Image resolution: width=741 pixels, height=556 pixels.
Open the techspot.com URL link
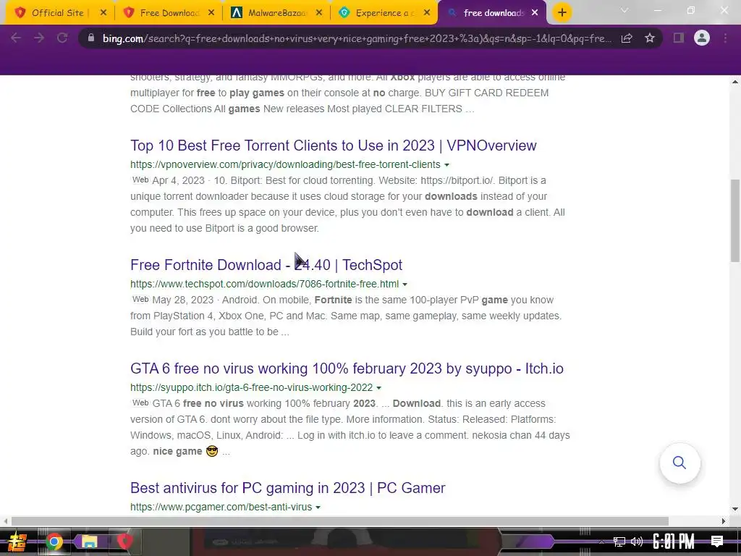click(265, 284)
